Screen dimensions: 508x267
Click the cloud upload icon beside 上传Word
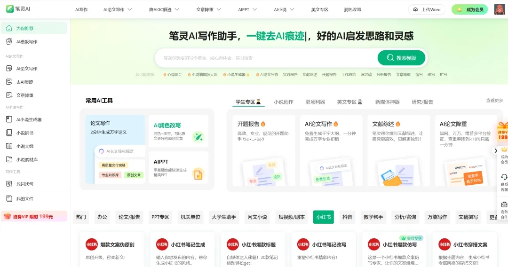(415, 9)
